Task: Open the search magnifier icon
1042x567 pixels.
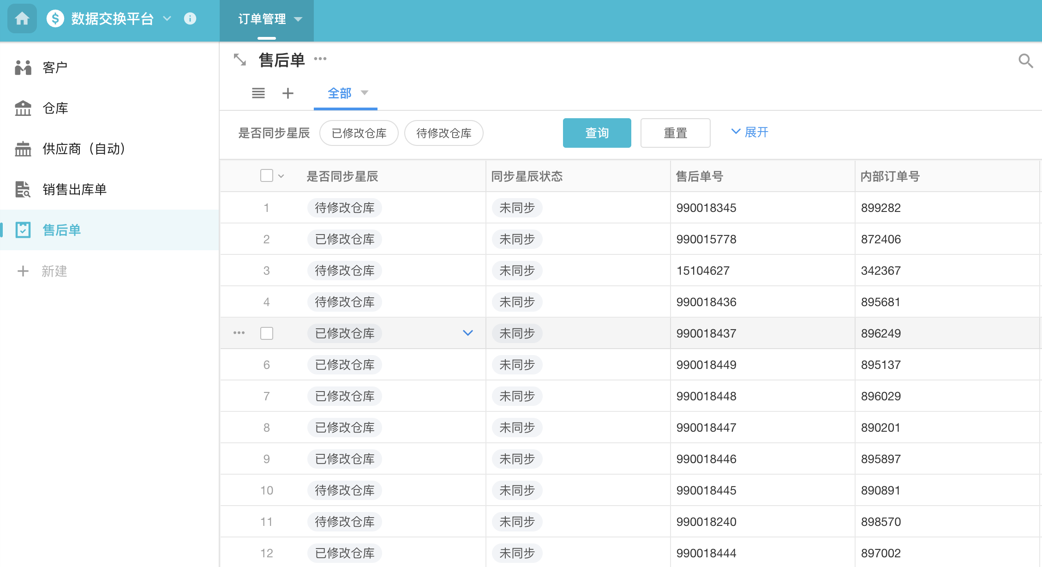Action: (1025, 60)
